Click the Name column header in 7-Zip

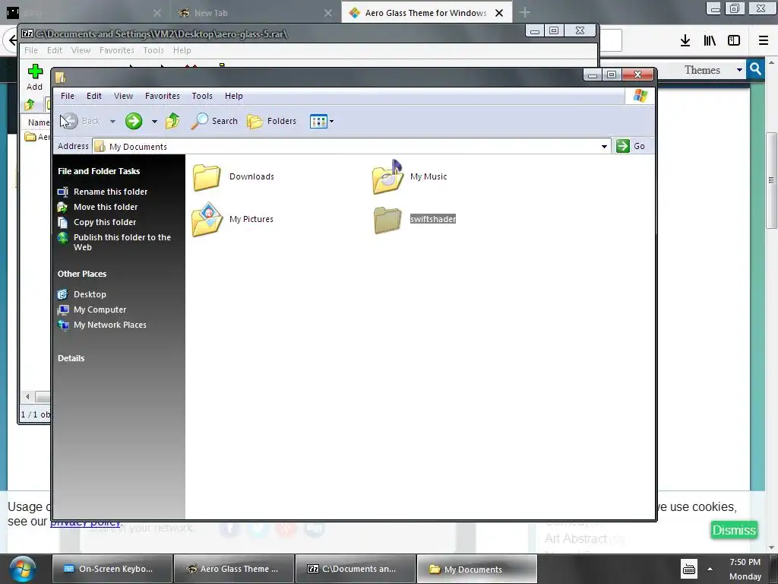[38, 122]
